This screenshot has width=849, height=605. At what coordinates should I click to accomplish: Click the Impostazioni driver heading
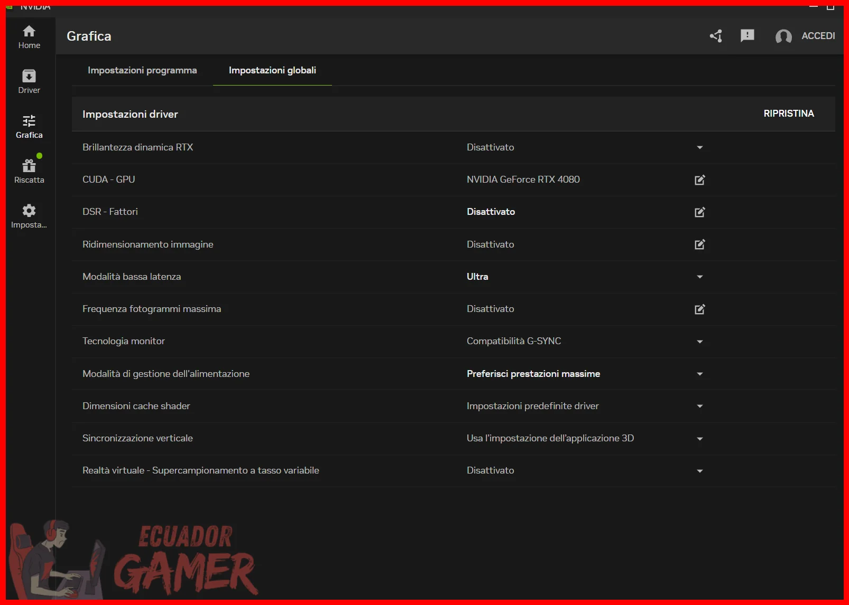[x=130, y=114]
